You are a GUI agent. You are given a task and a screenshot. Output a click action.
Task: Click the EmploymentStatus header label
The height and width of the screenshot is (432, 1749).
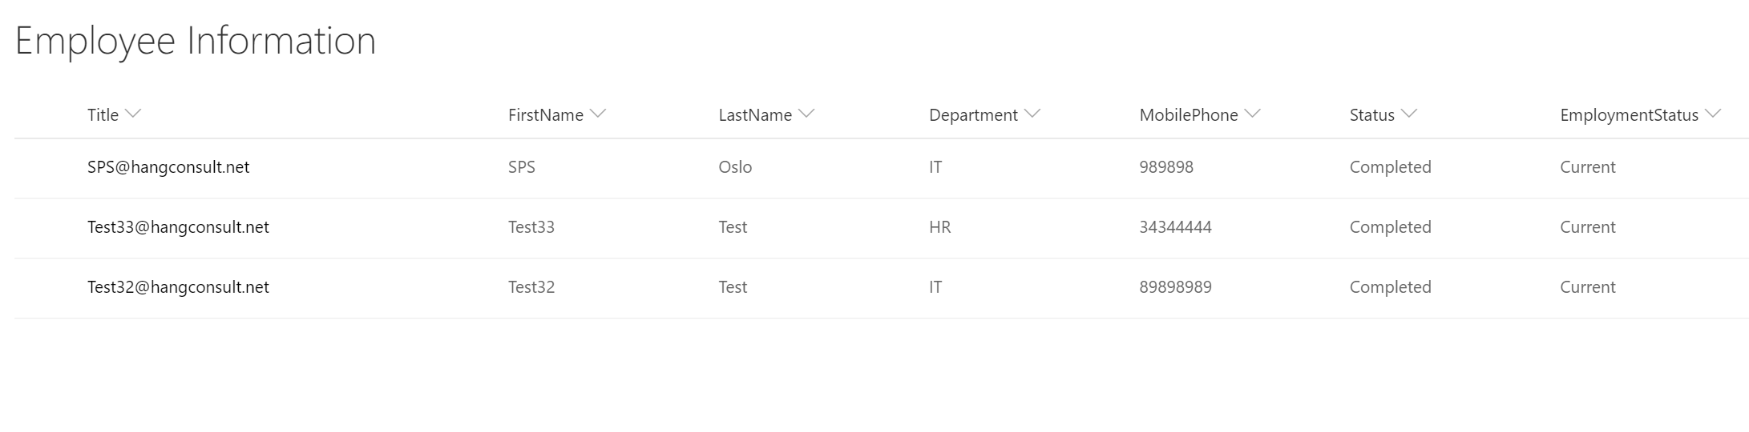1629,115
